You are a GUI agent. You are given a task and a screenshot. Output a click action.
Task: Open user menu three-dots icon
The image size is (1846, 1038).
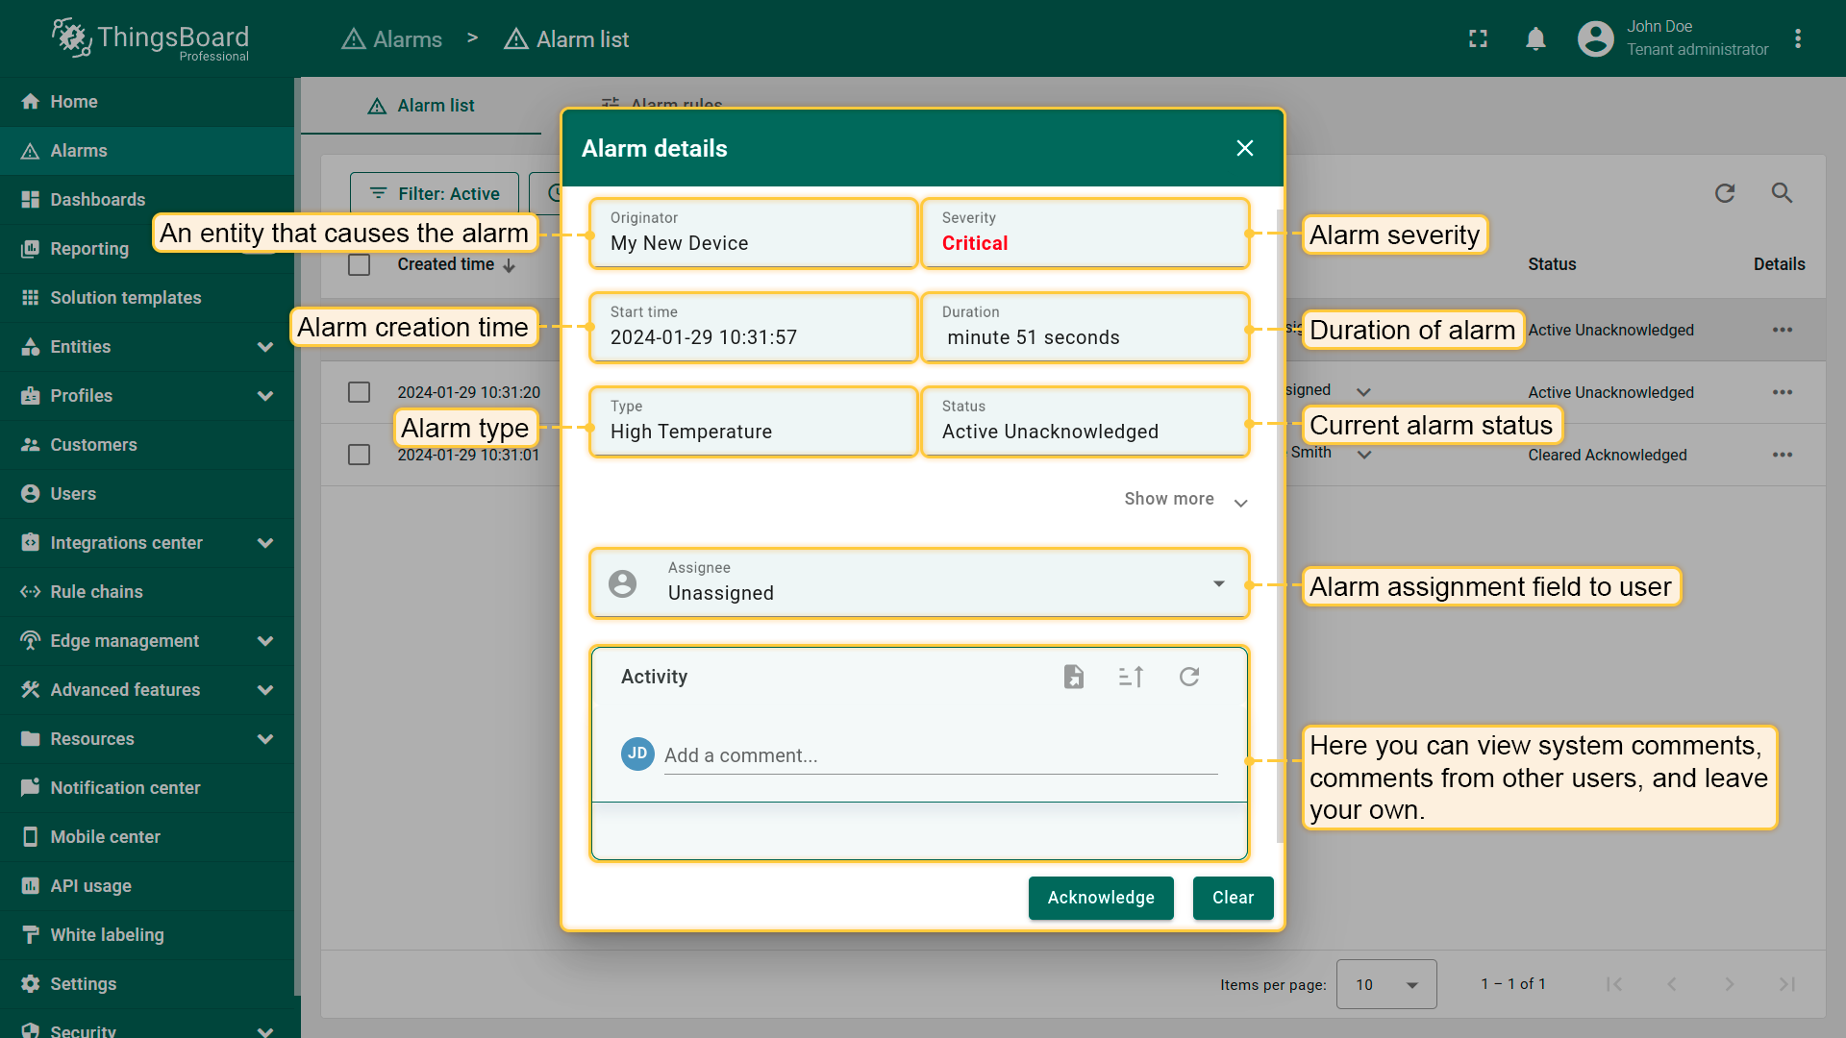1797,39
